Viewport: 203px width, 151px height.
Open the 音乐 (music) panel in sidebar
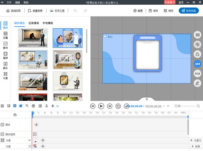click(5, 65)
